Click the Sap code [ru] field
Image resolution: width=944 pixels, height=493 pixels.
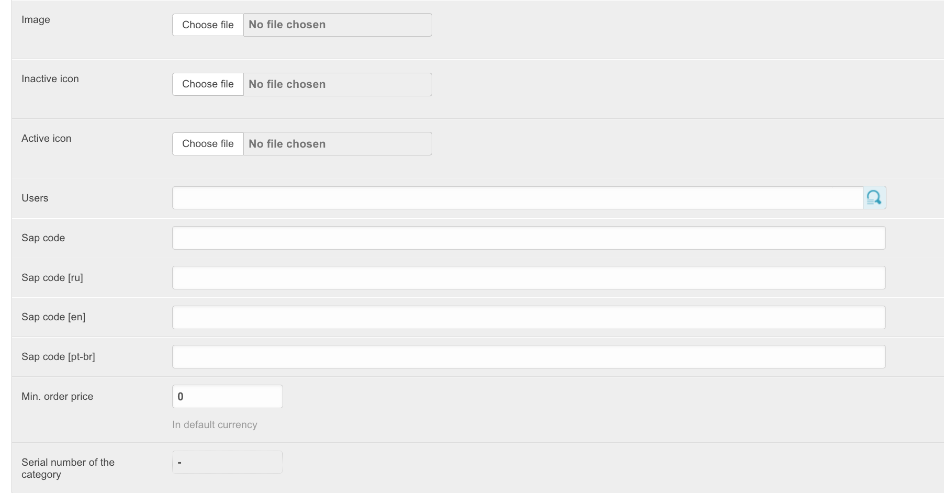click(529, 278)
